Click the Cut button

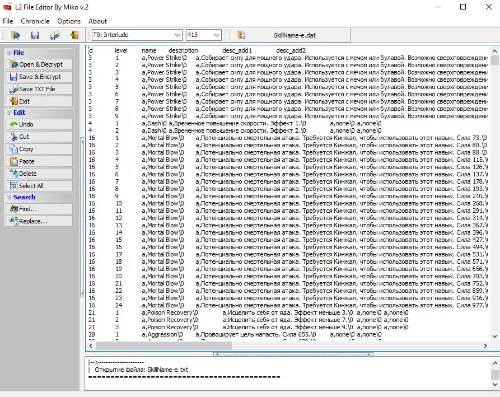pos(39,137)
